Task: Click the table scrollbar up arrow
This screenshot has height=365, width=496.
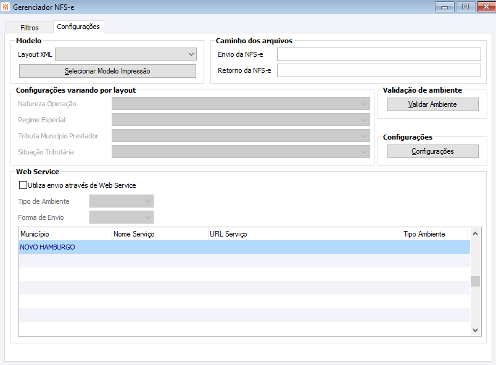Action: point(475,234)
